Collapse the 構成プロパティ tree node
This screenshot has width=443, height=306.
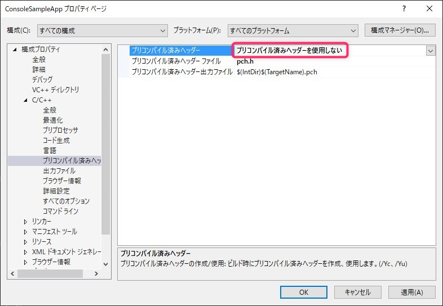coord(15,49)
